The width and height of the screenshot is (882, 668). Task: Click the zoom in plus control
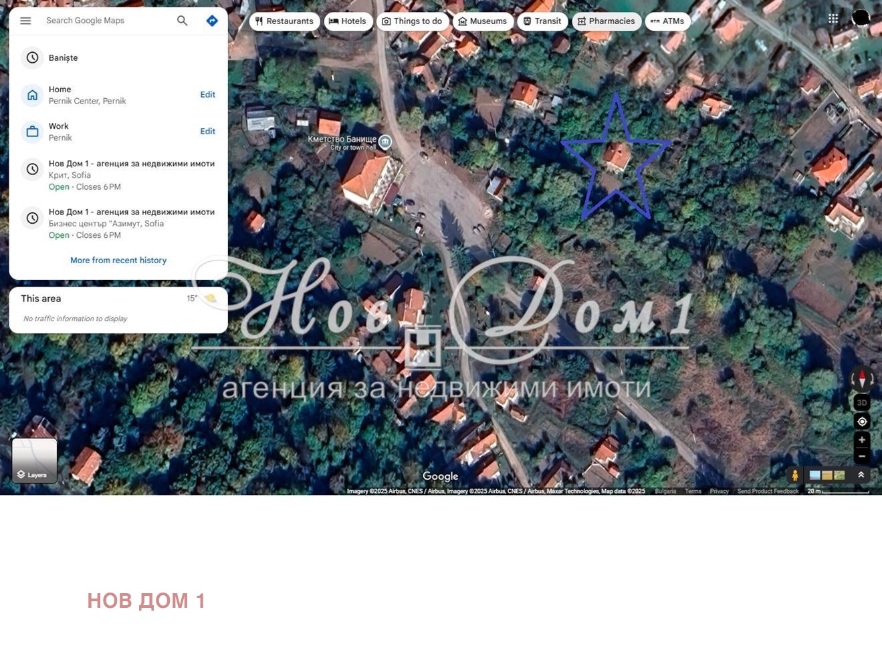pyautogui.click(x=862, y=440)
